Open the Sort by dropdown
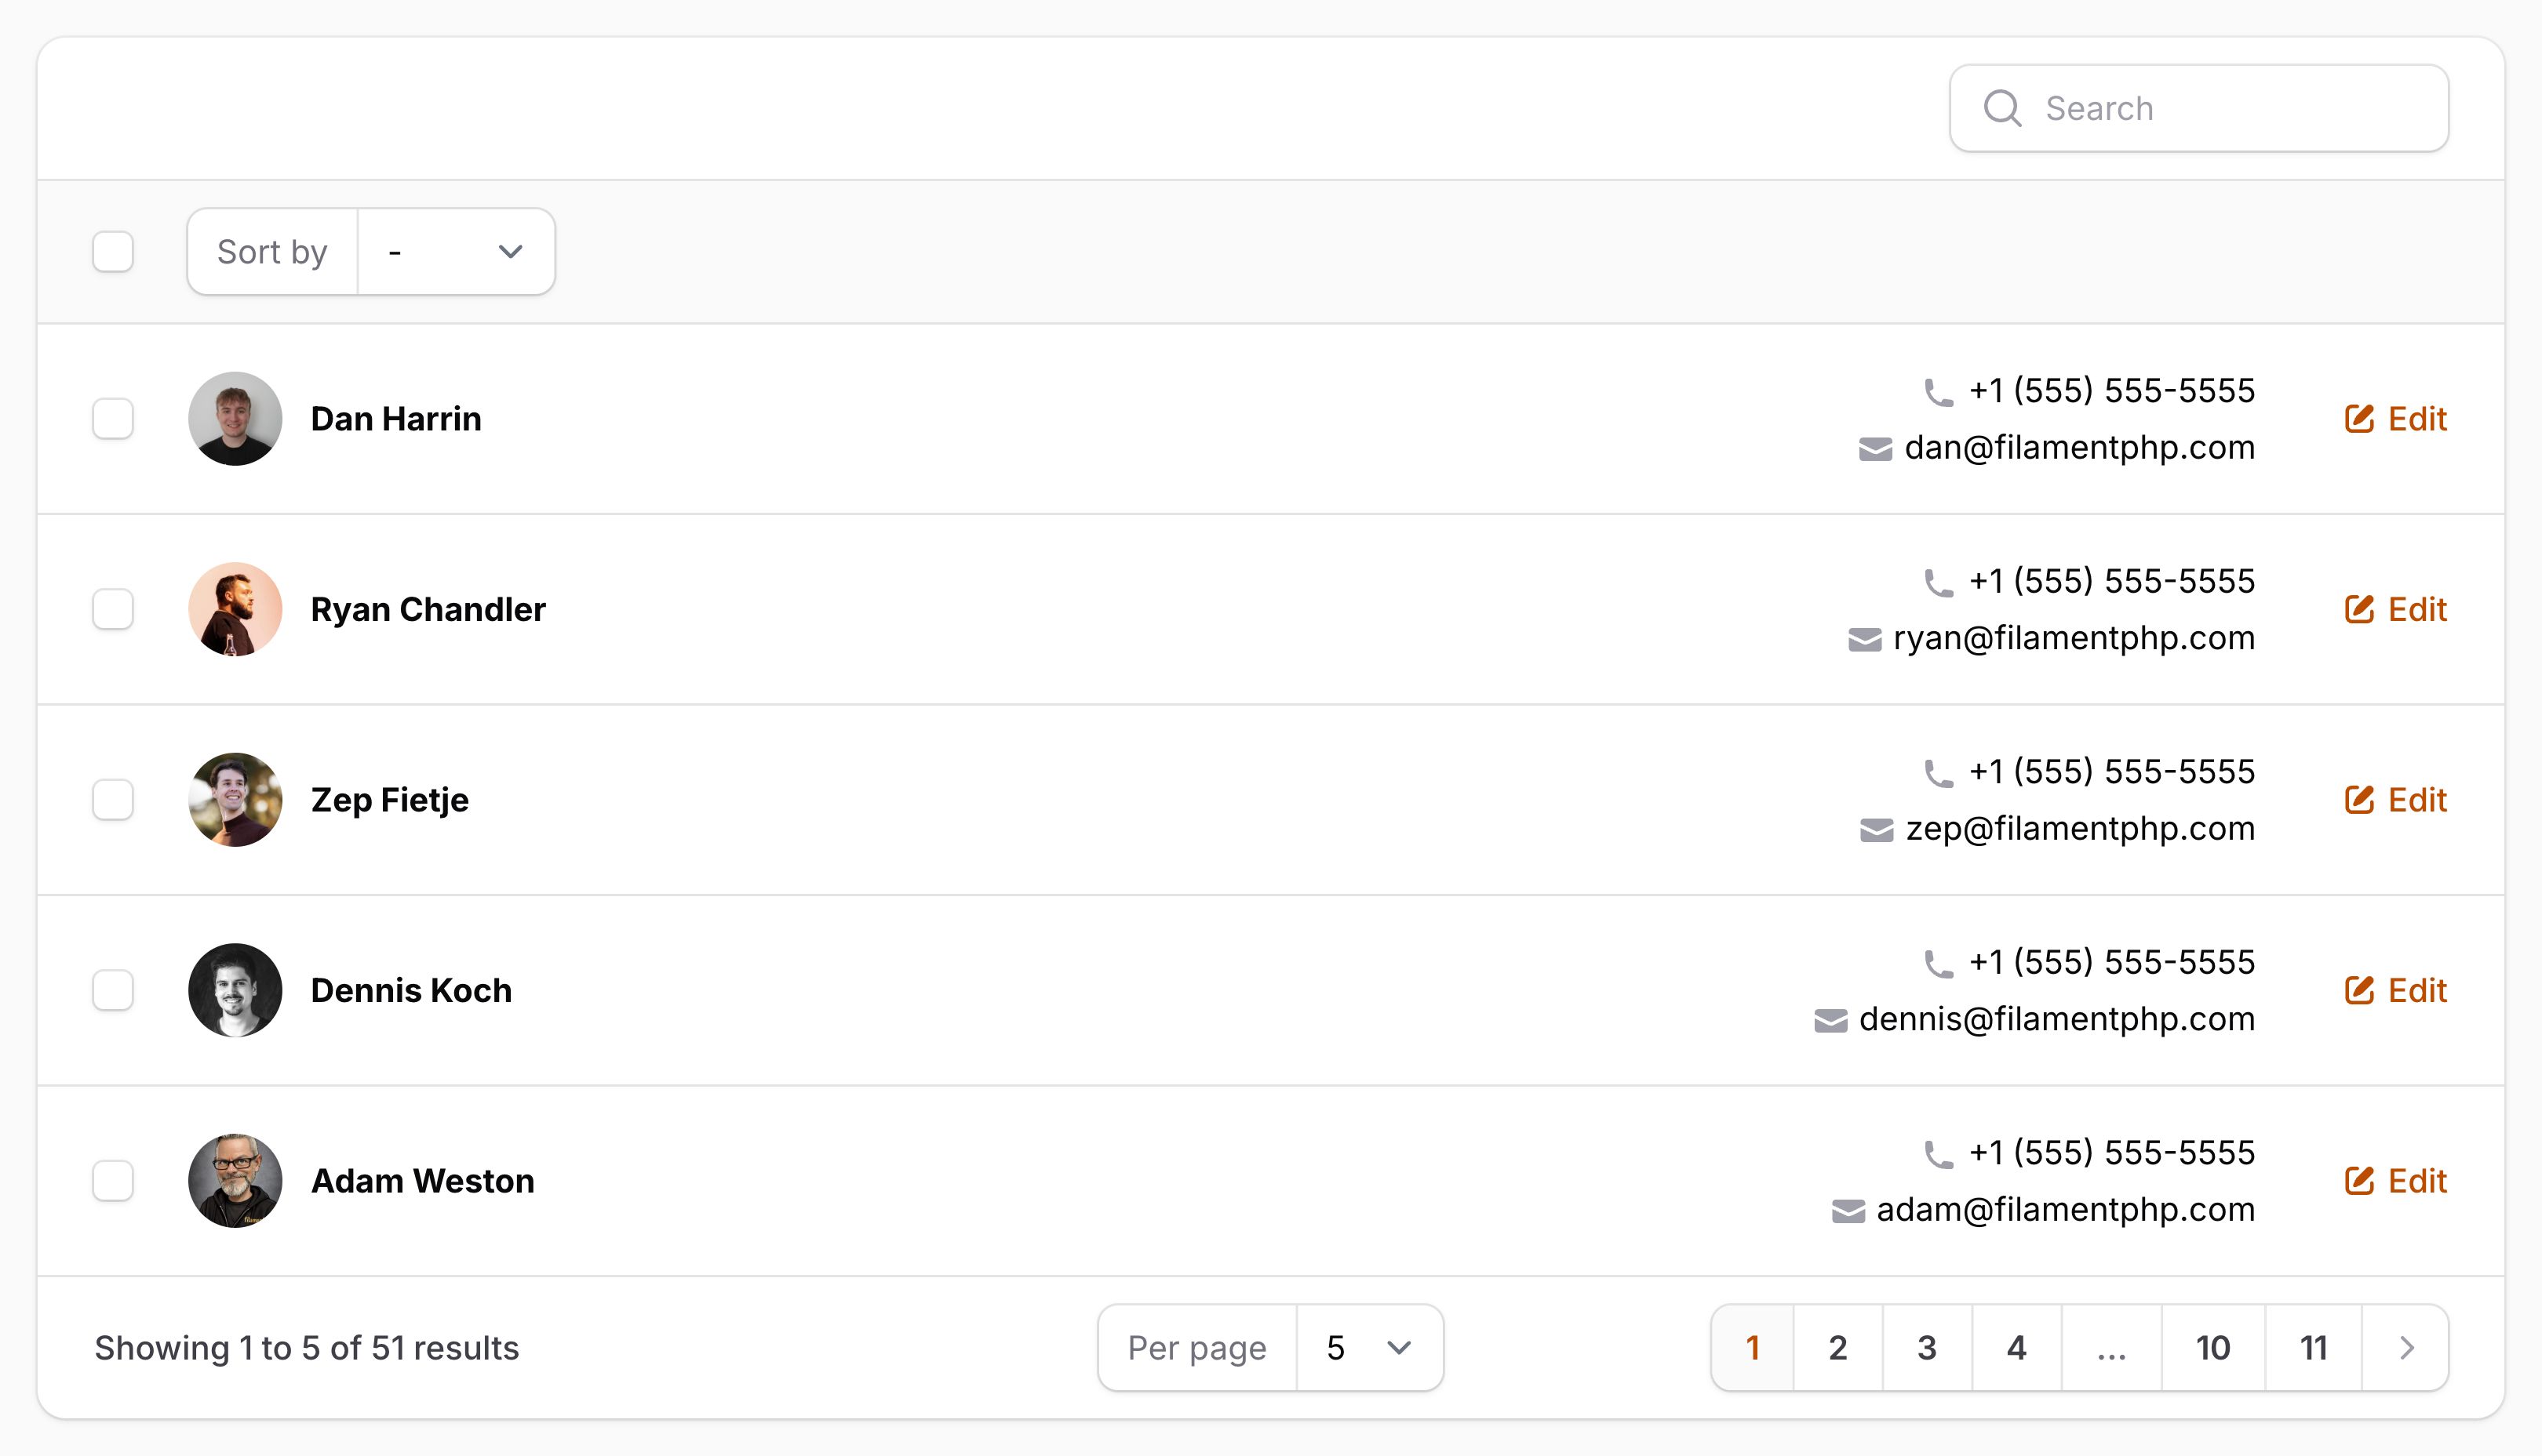This screenshot has width=2542, height=1456. point(456,252)
